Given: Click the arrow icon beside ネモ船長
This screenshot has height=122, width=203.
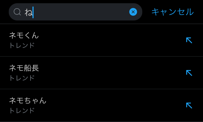Looking at the screenshot, I should click(x=189, y=73).
